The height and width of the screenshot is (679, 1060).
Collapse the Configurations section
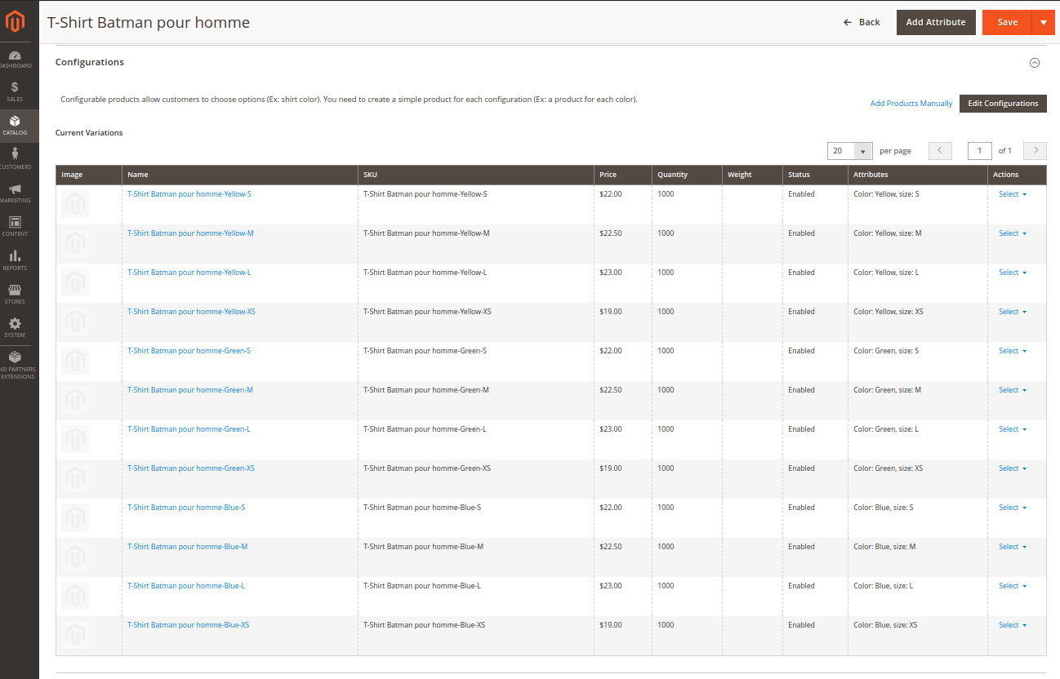click(x=1035, y=63)
